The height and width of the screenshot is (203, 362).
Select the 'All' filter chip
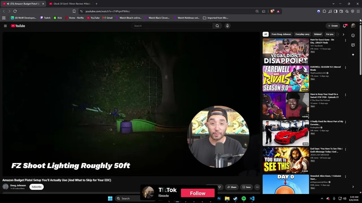coord(266,34)
